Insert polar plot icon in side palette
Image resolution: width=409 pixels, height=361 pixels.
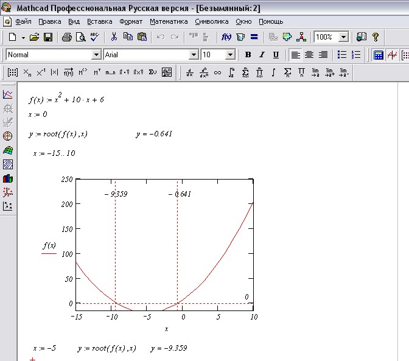tap(8, 136)
